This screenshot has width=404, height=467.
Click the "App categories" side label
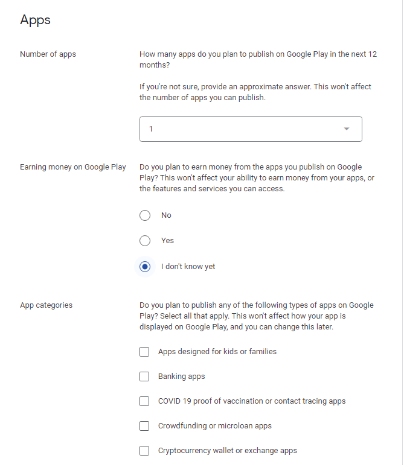(46, 305)
